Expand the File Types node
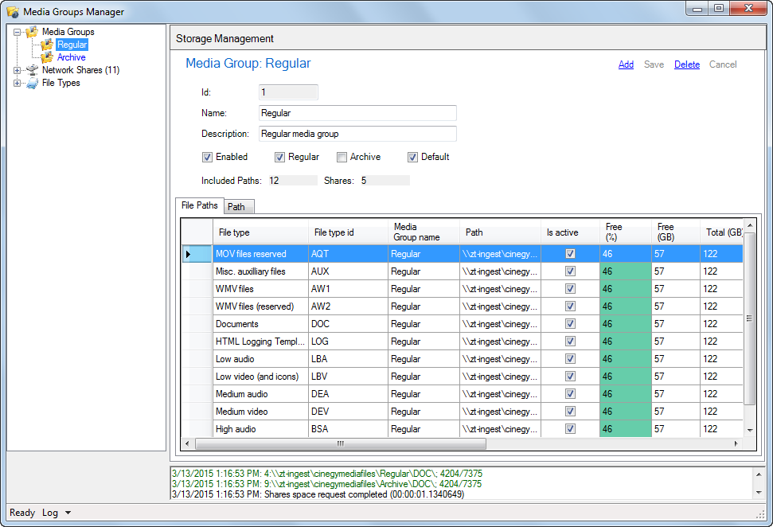773x527 pixels. coord(18,84)
